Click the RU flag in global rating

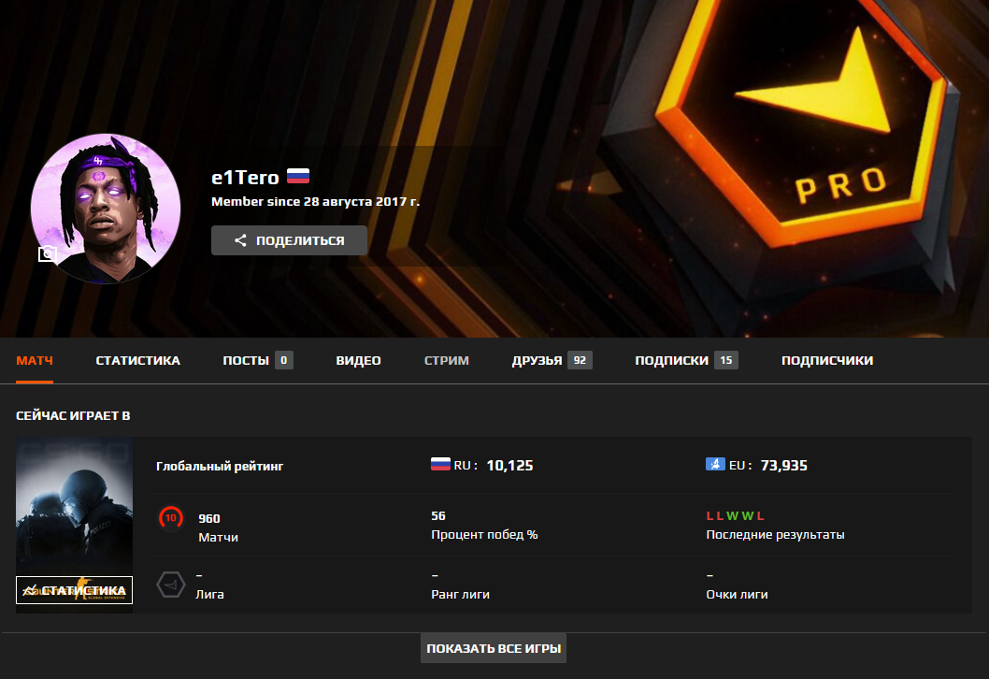coord(440,465)
